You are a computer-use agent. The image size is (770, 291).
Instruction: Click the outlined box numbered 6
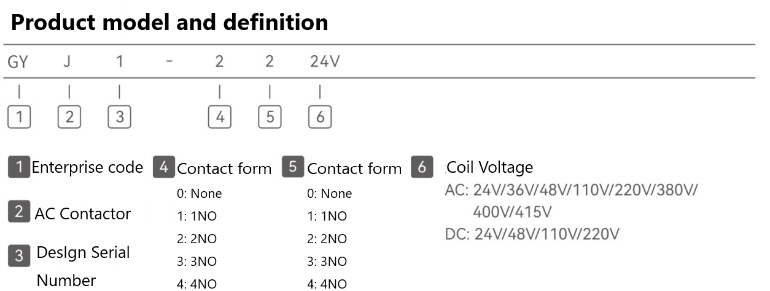point(320,117)
